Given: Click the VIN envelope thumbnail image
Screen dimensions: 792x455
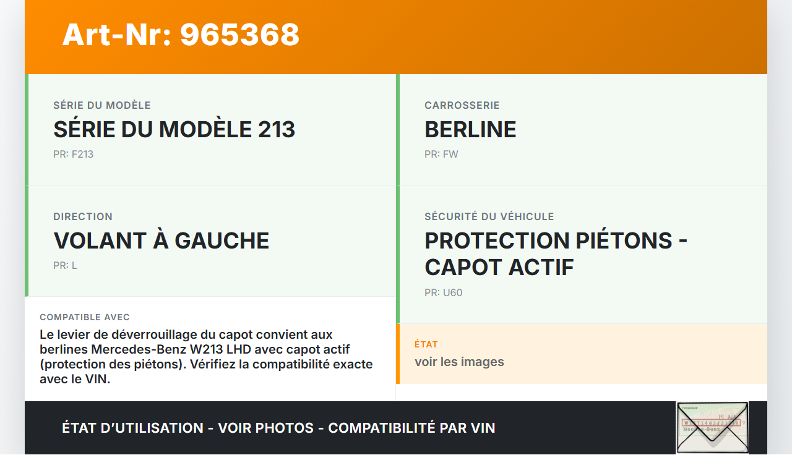Looking at the screenshot, I should (712, 427).
